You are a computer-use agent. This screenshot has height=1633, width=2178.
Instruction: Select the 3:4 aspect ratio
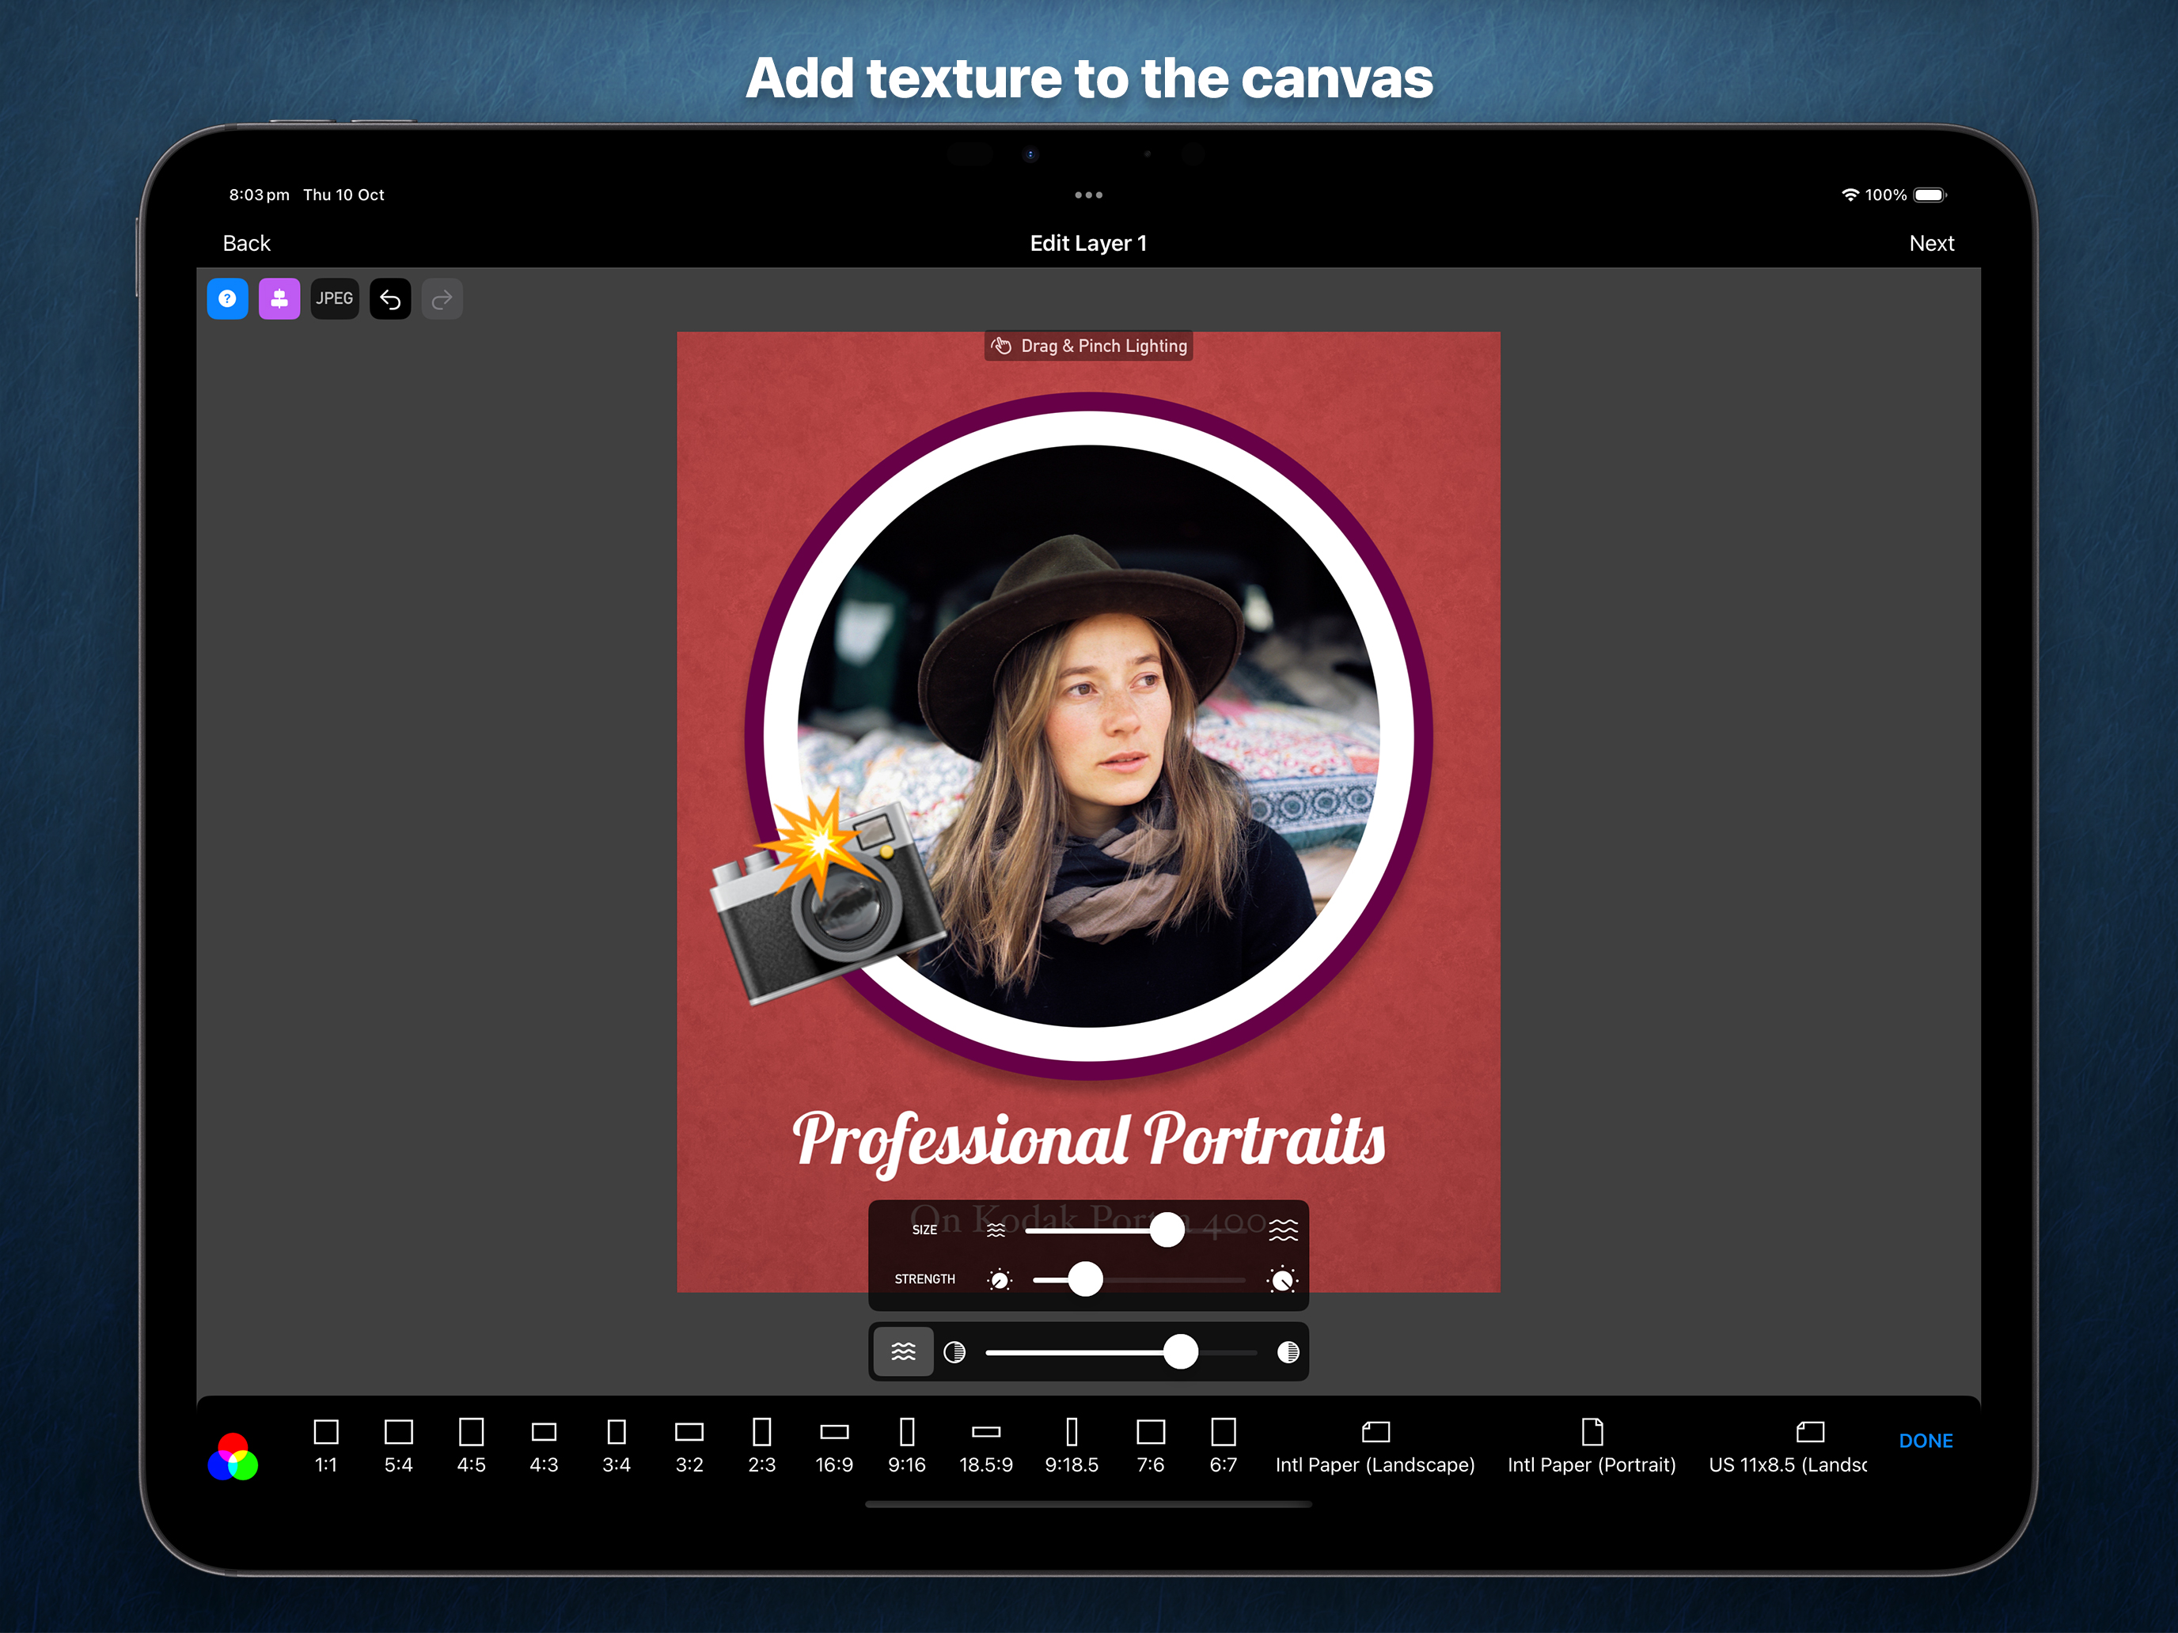click(x=617, y=1447)
